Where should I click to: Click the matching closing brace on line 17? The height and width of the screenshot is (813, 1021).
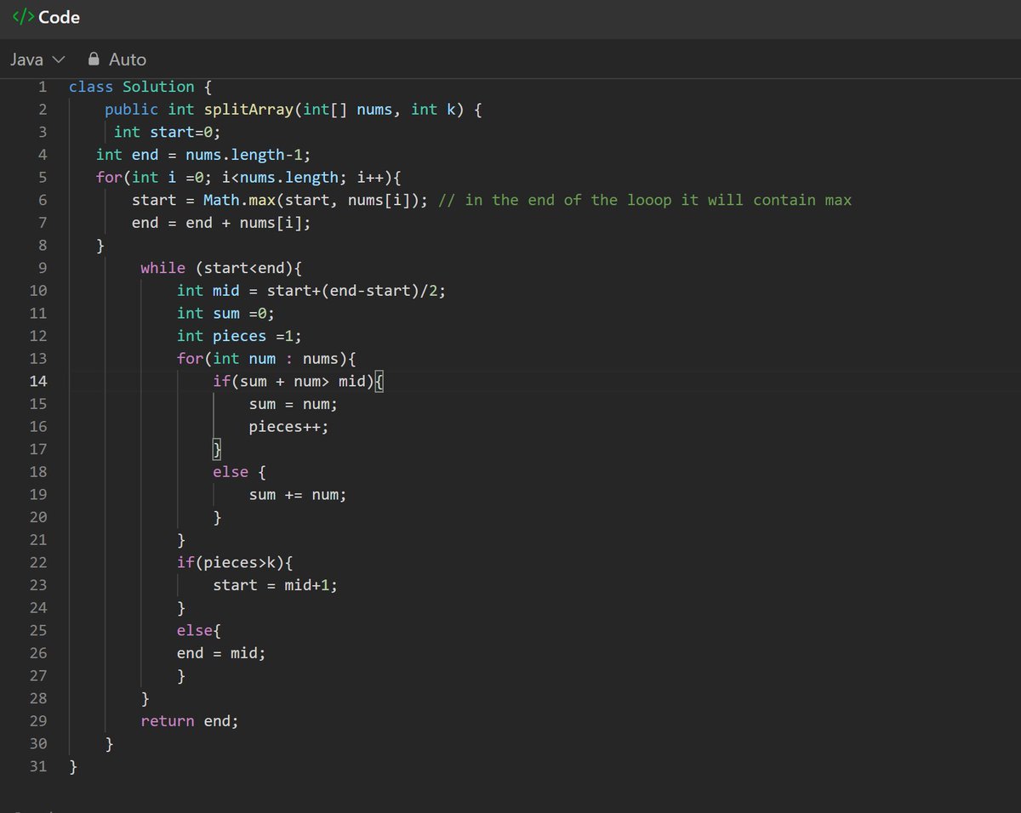217,449
